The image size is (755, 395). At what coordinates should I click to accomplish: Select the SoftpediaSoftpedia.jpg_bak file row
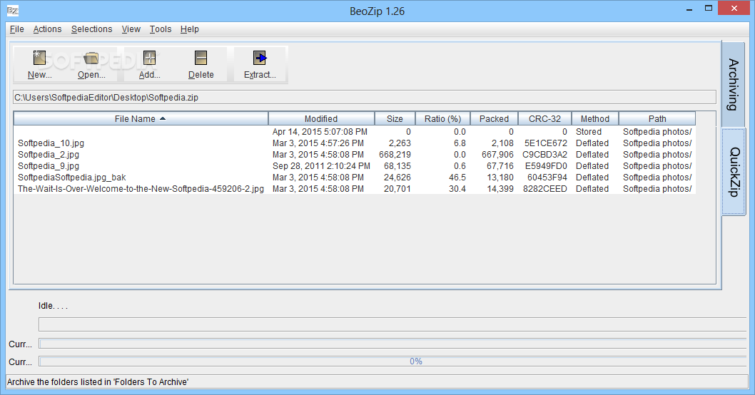[x=355, y=177]
